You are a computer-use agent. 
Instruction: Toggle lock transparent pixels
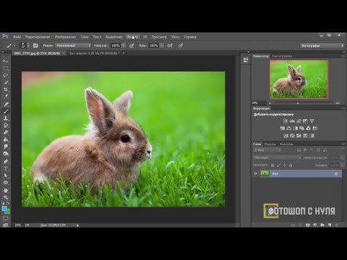pos(273,165)
